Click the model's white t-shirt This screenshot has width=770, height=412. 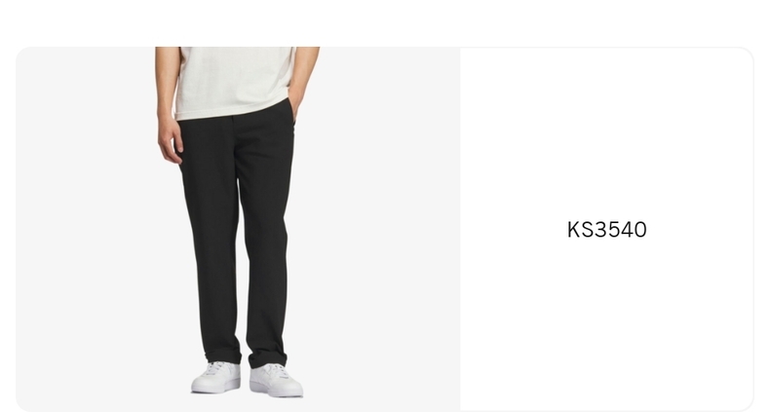click(235, 81)
